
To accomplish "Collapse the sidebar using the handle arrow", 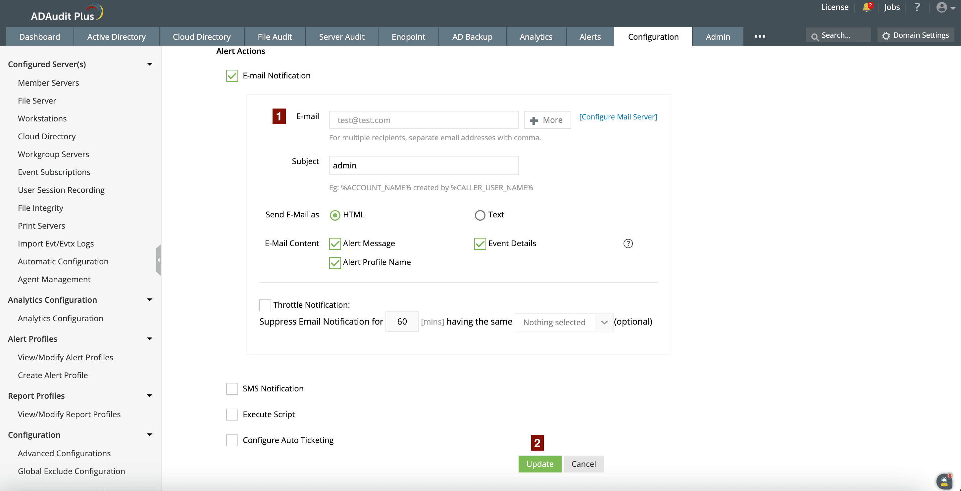I will click(159, 260).
